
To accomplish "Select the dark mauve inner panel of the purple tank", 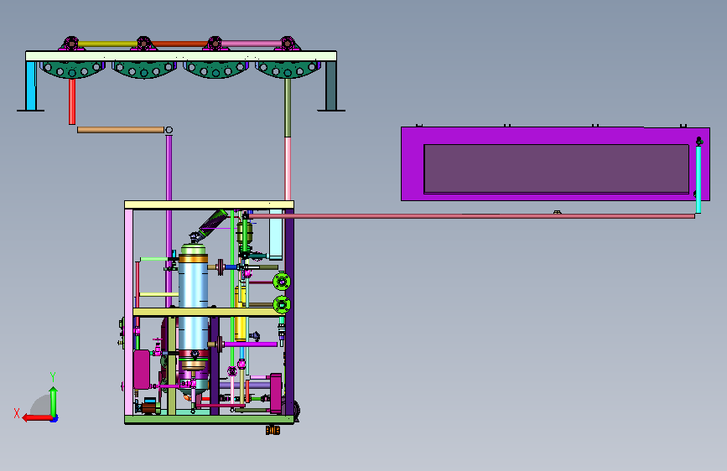I will (557, 168).
